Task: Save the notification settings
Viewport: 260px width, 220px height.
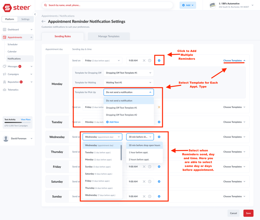Action: (248, 213)
